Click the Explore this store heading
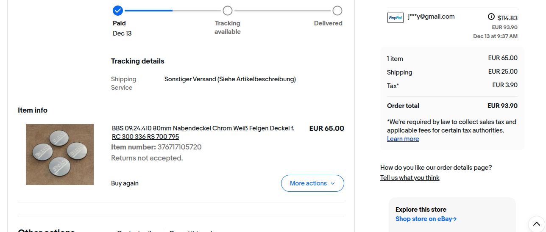 pos(421,210)
